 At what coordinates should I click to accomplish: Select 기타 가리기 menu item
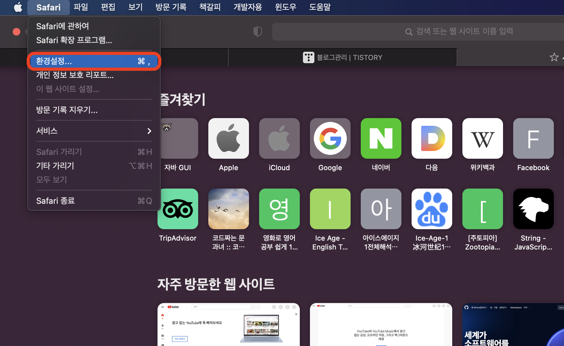94,166
